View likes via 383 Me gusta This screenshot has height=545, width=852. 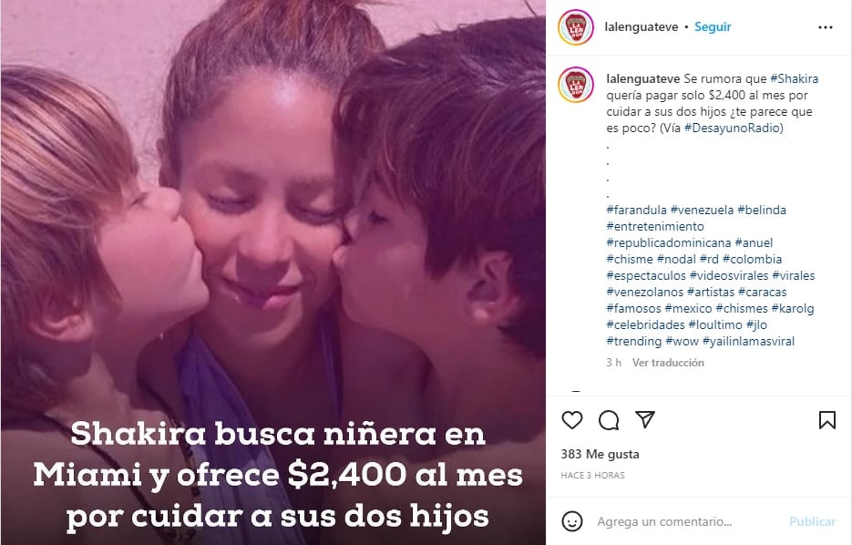pyautogui.click(x=600, y=454)
